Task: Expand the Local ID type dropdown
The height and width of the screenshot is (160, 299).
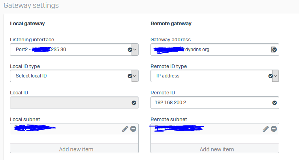Action: coord(135,76)
